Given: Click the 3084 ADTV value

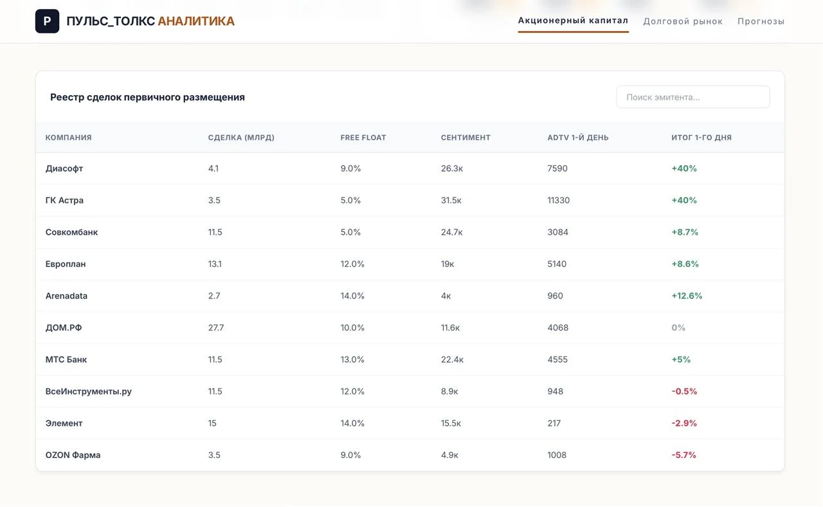Looking at the screenshot, I should coord(558,232).
